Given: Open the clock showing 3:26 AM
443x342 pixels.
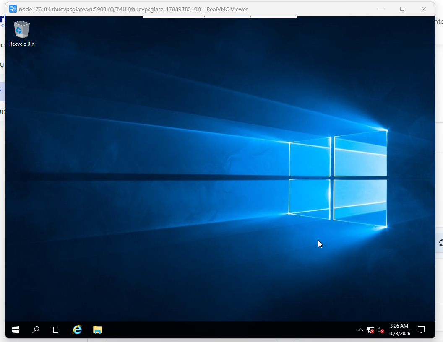Looking at the screenshot, I should [x=399, y=329].
